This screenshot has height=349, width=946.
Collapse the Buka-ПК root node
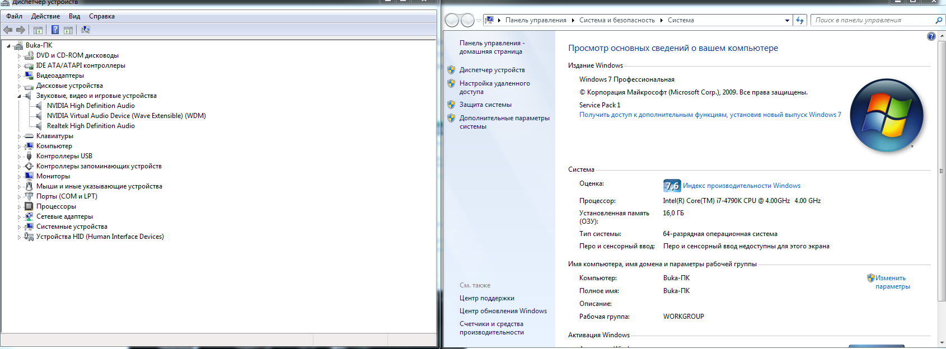8,46
